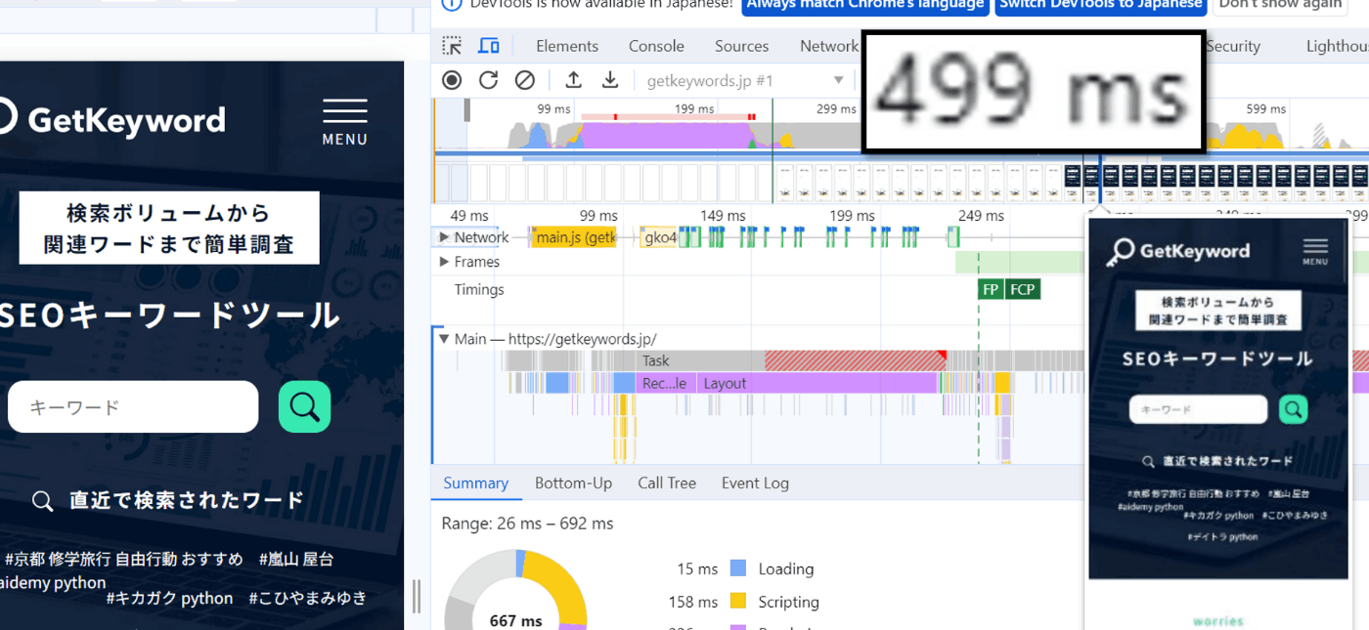Click the keyword input field on webpage
The image size is (1369, 630).
point(133,406)
